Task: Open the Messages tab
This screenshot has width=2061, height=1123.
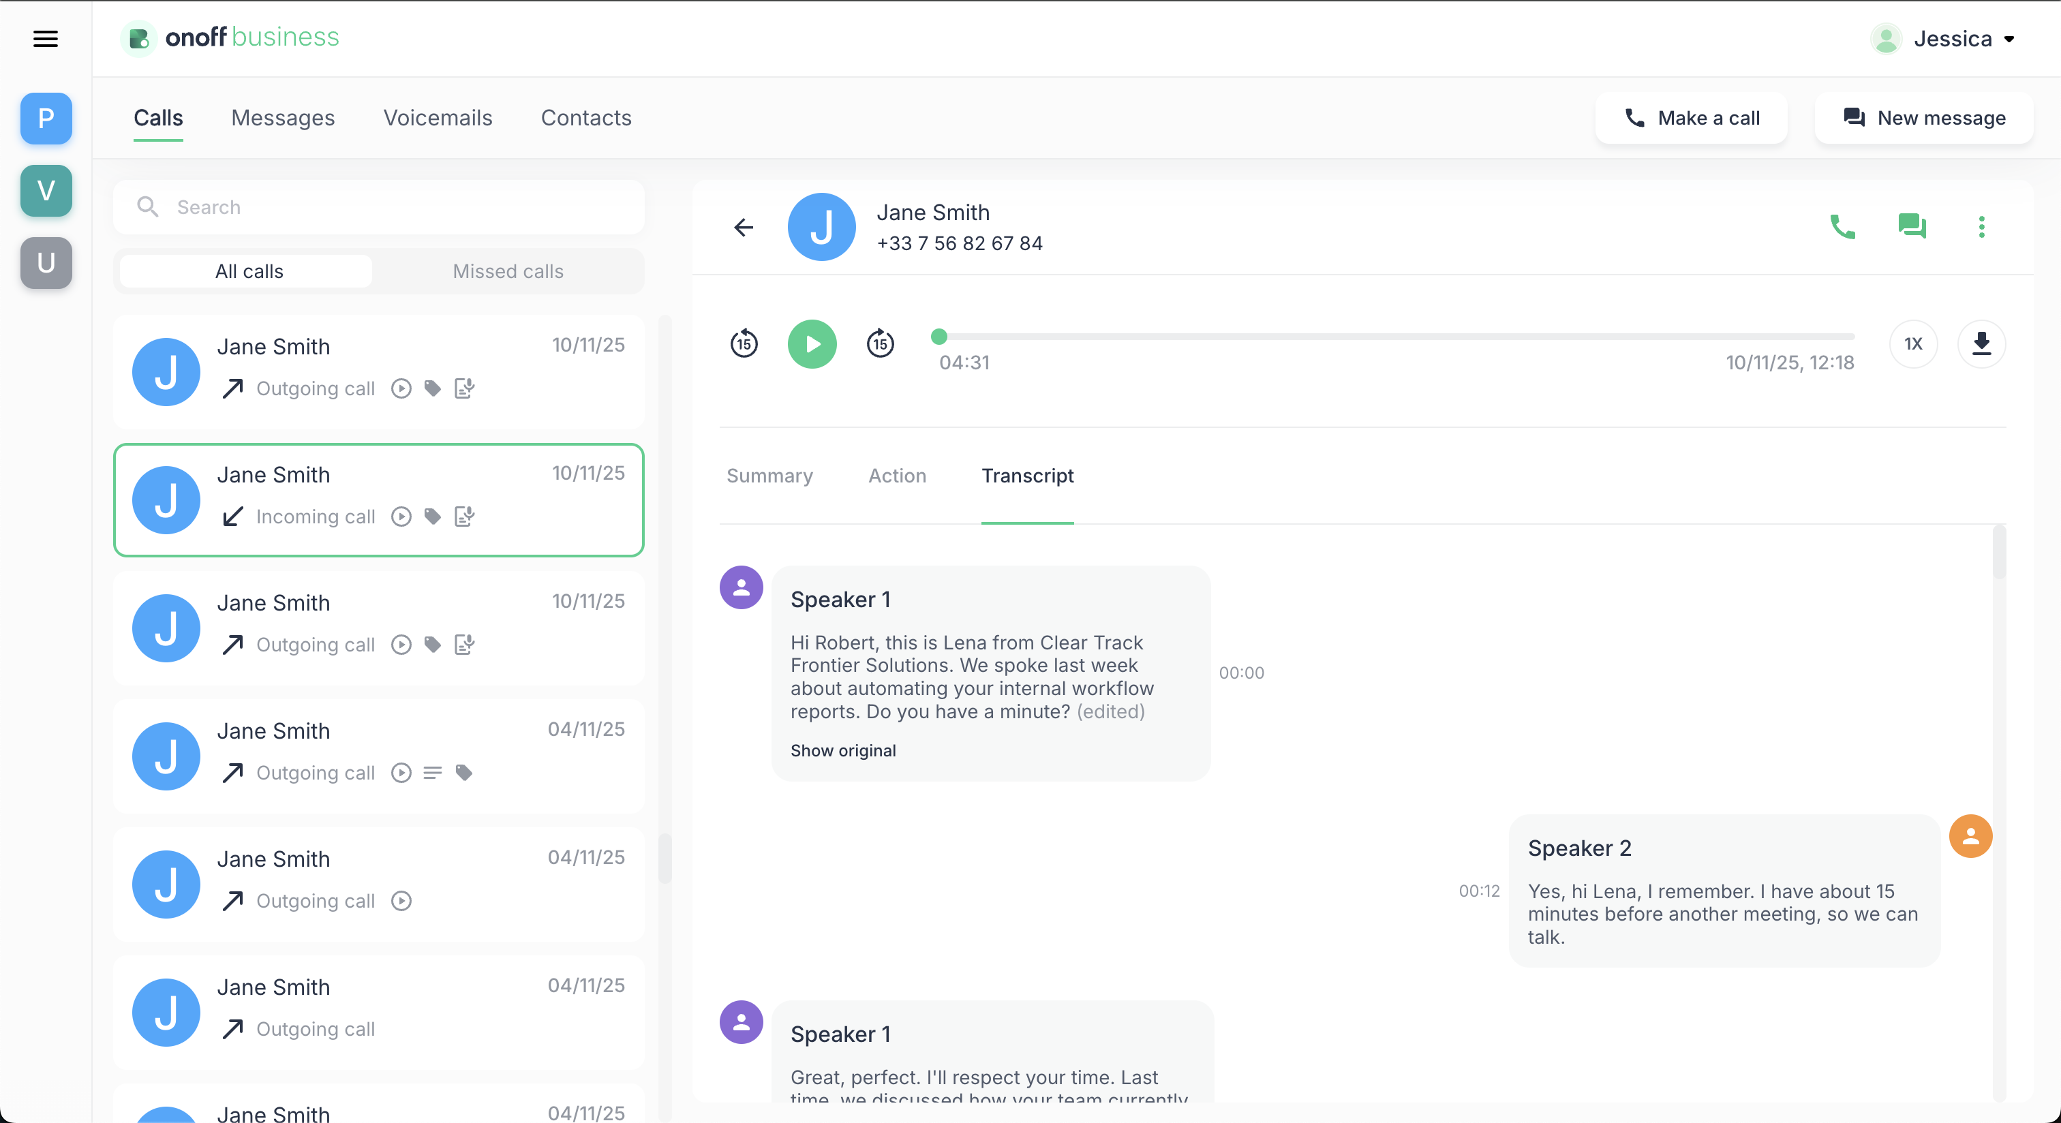Action: click(284, 118)
